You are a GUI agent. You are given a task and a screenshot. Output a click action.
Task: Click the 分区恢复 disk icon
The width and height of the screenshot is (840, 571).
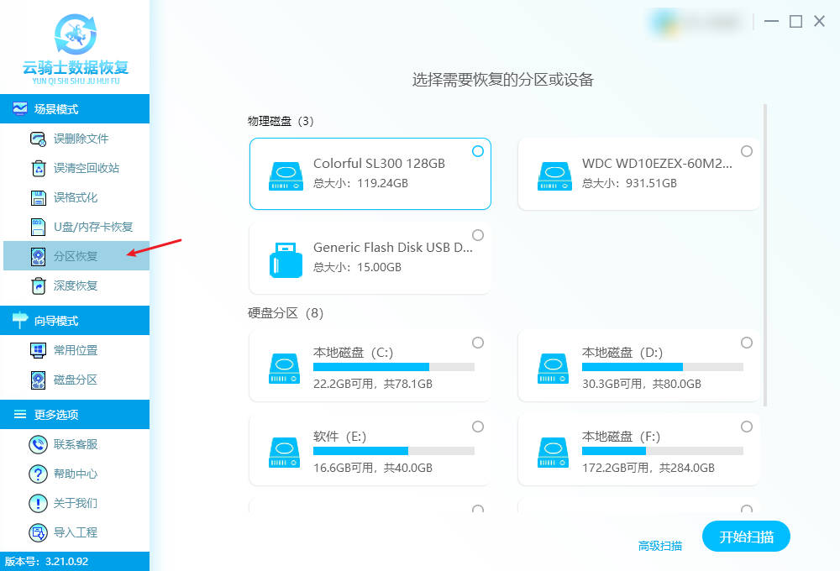[38, 256]
